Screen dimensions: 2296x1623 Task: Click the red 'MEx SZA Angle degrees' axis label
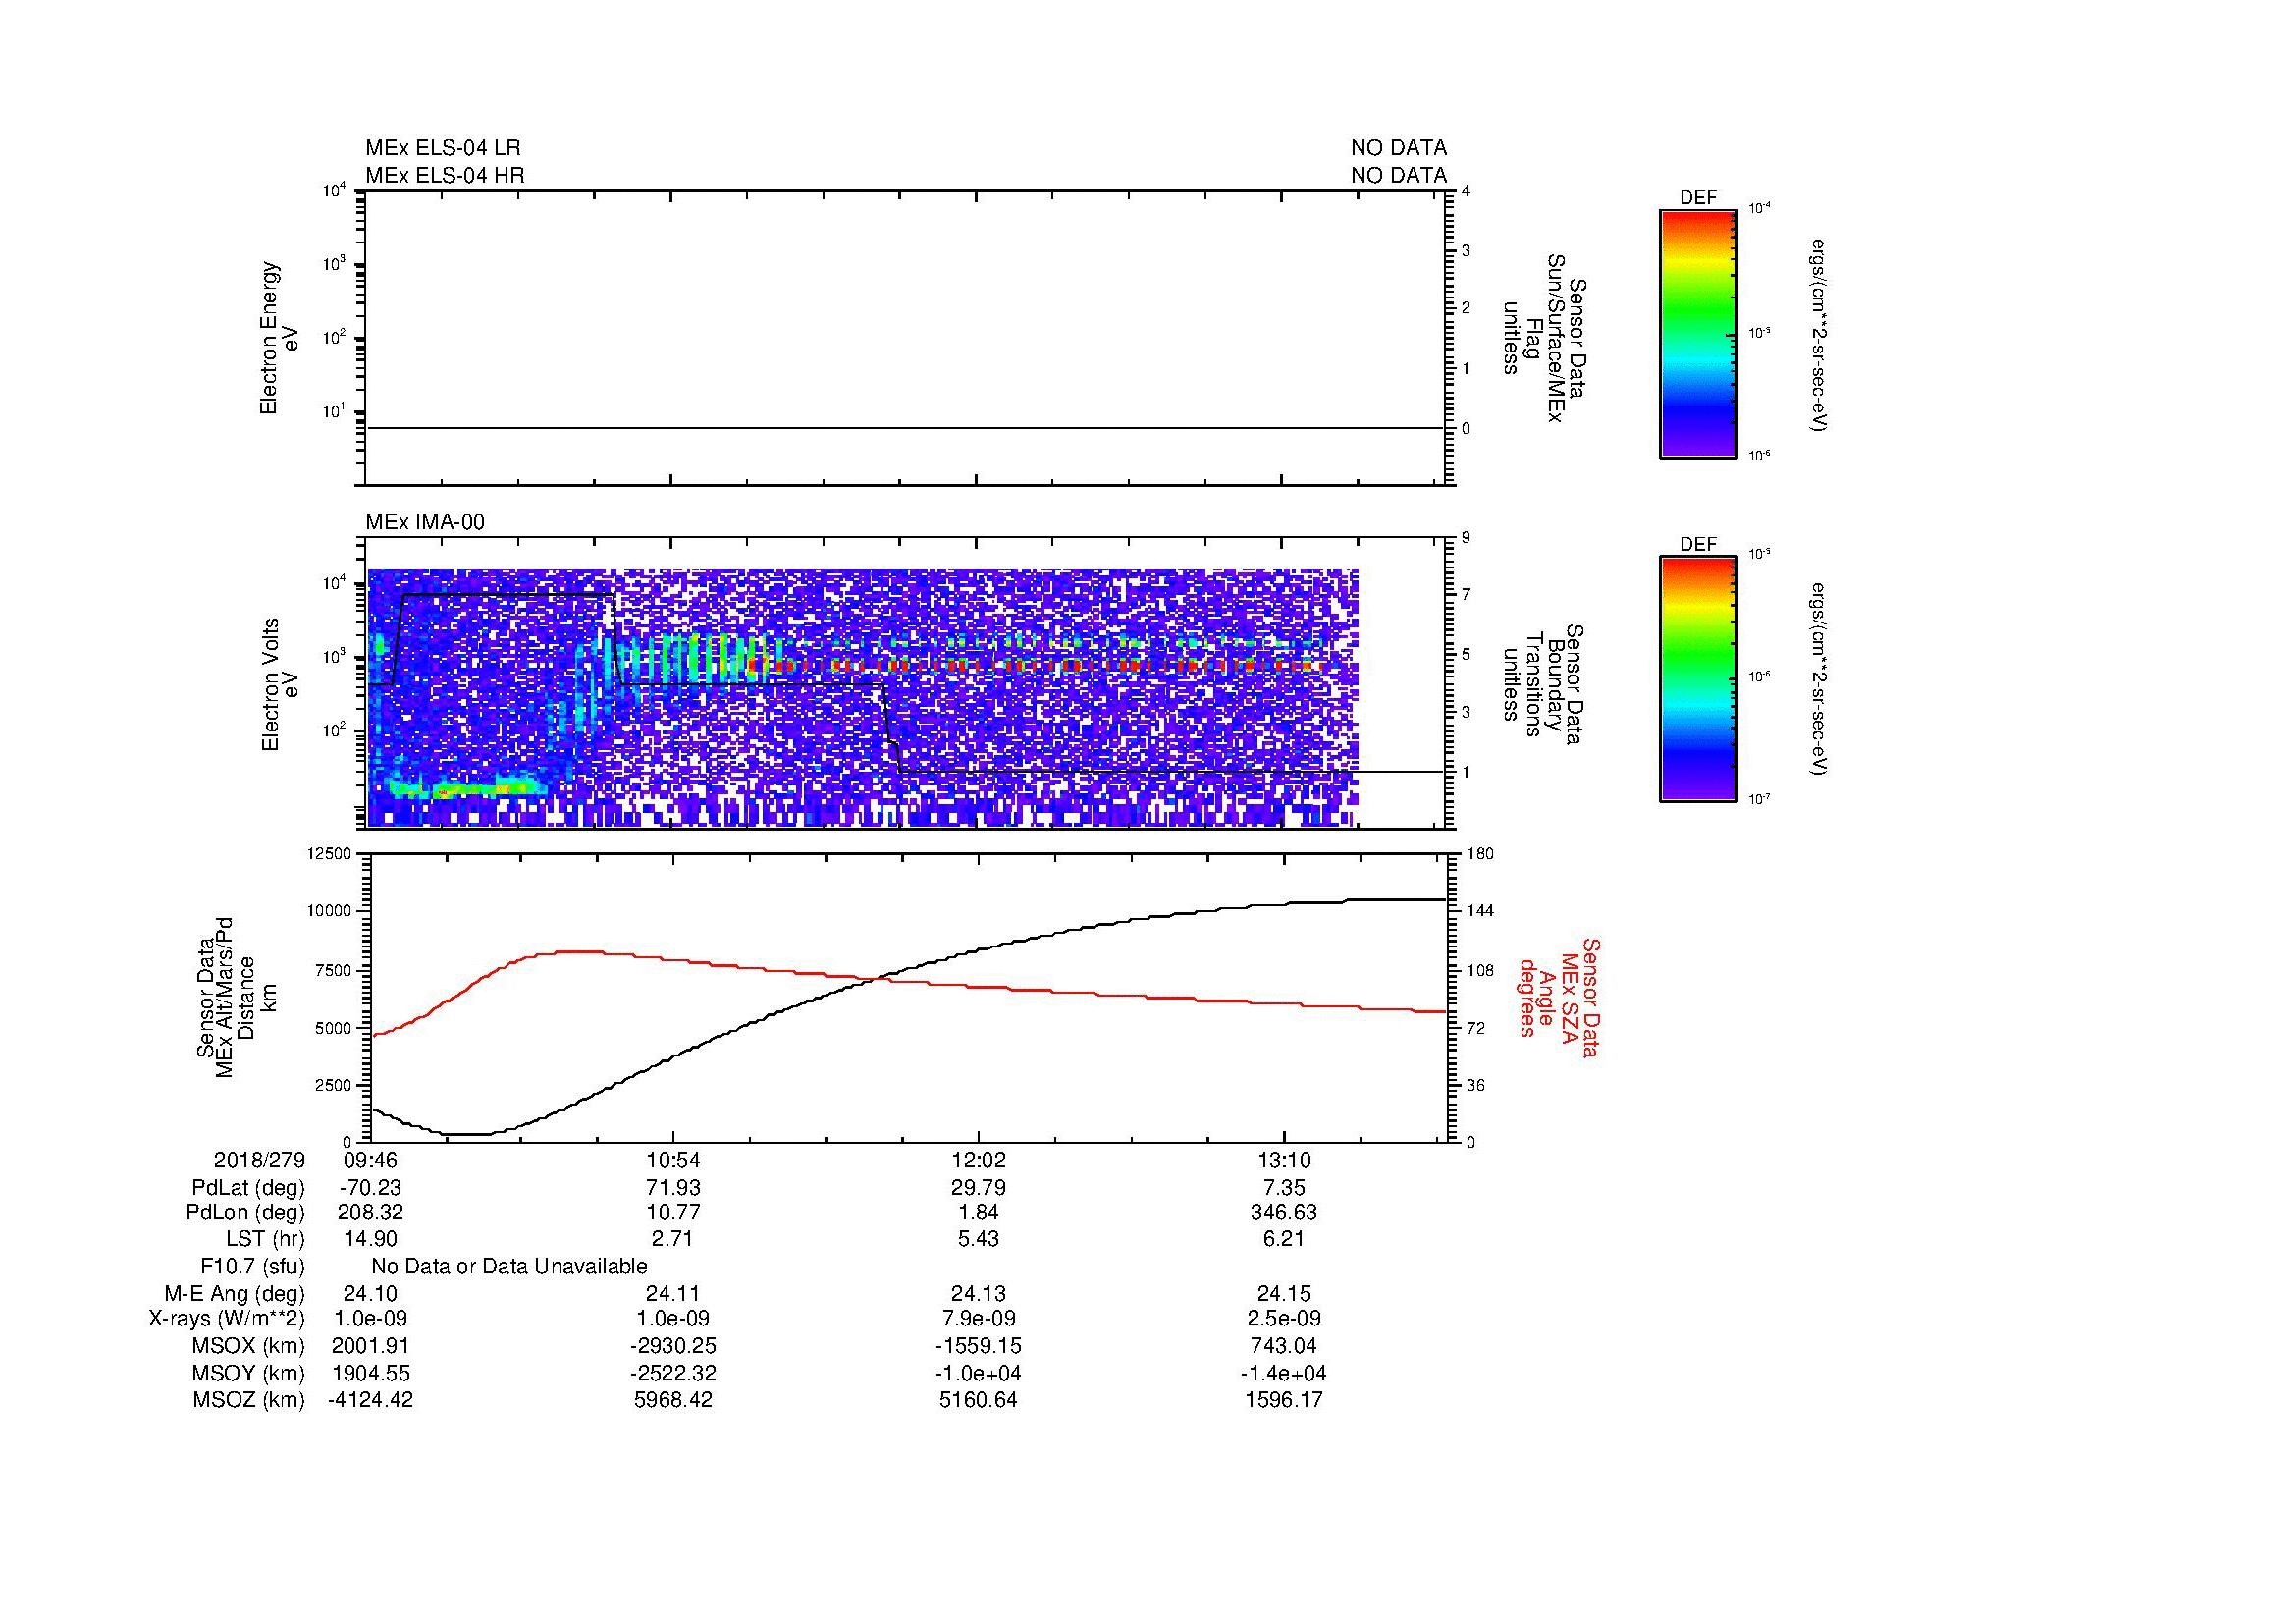1558,997
